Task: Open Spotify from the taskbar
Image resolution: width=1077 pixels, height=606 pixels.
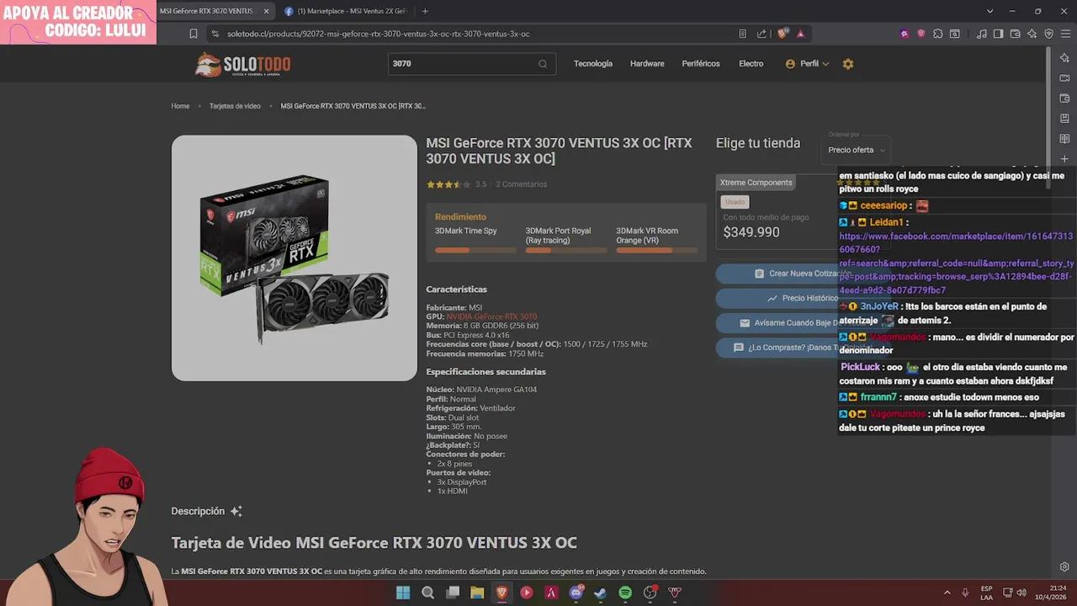Action: (x=625, y=593)
